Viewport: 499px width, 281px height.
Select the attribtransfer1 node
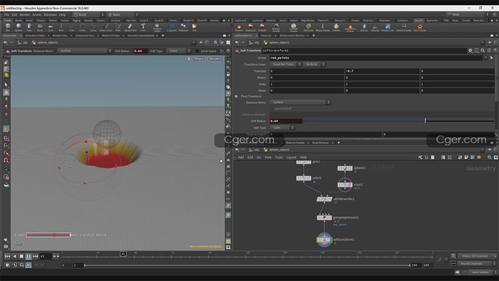pyautogui.click(x=324, y=199)
